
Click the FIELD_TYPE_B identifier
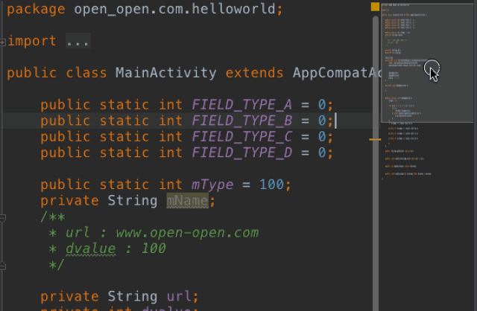[x=241, y=121]
